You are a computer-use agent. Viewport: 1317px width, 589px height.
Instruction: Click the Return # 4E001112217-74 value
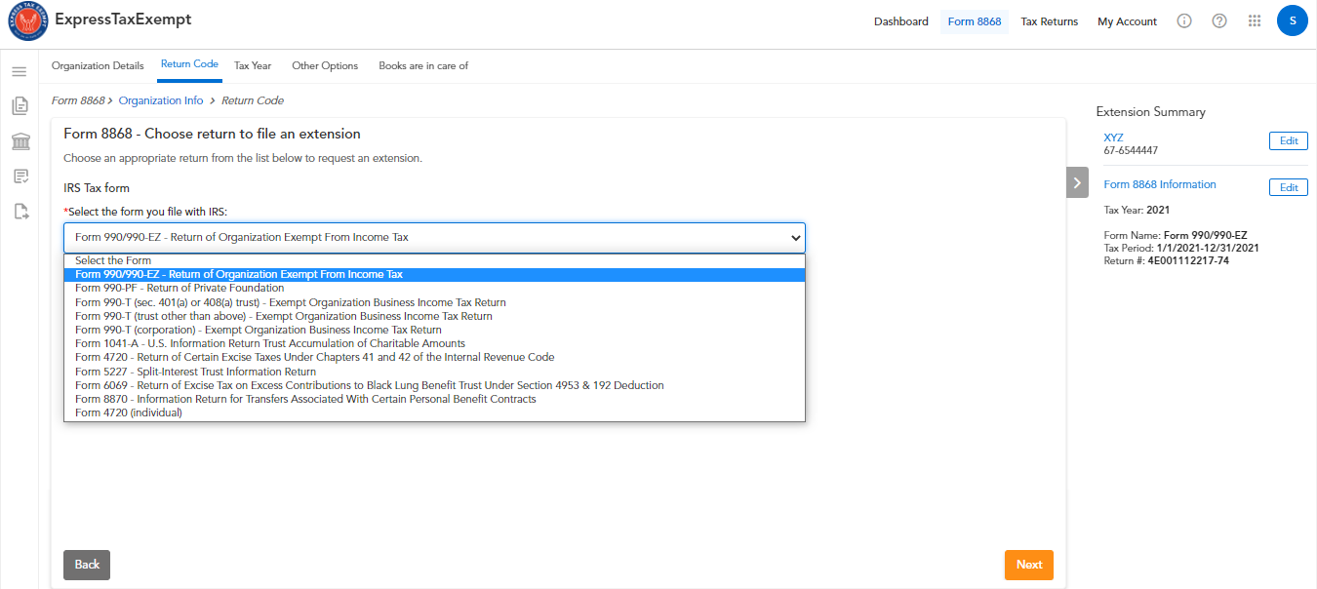(x=1188, y=260)
